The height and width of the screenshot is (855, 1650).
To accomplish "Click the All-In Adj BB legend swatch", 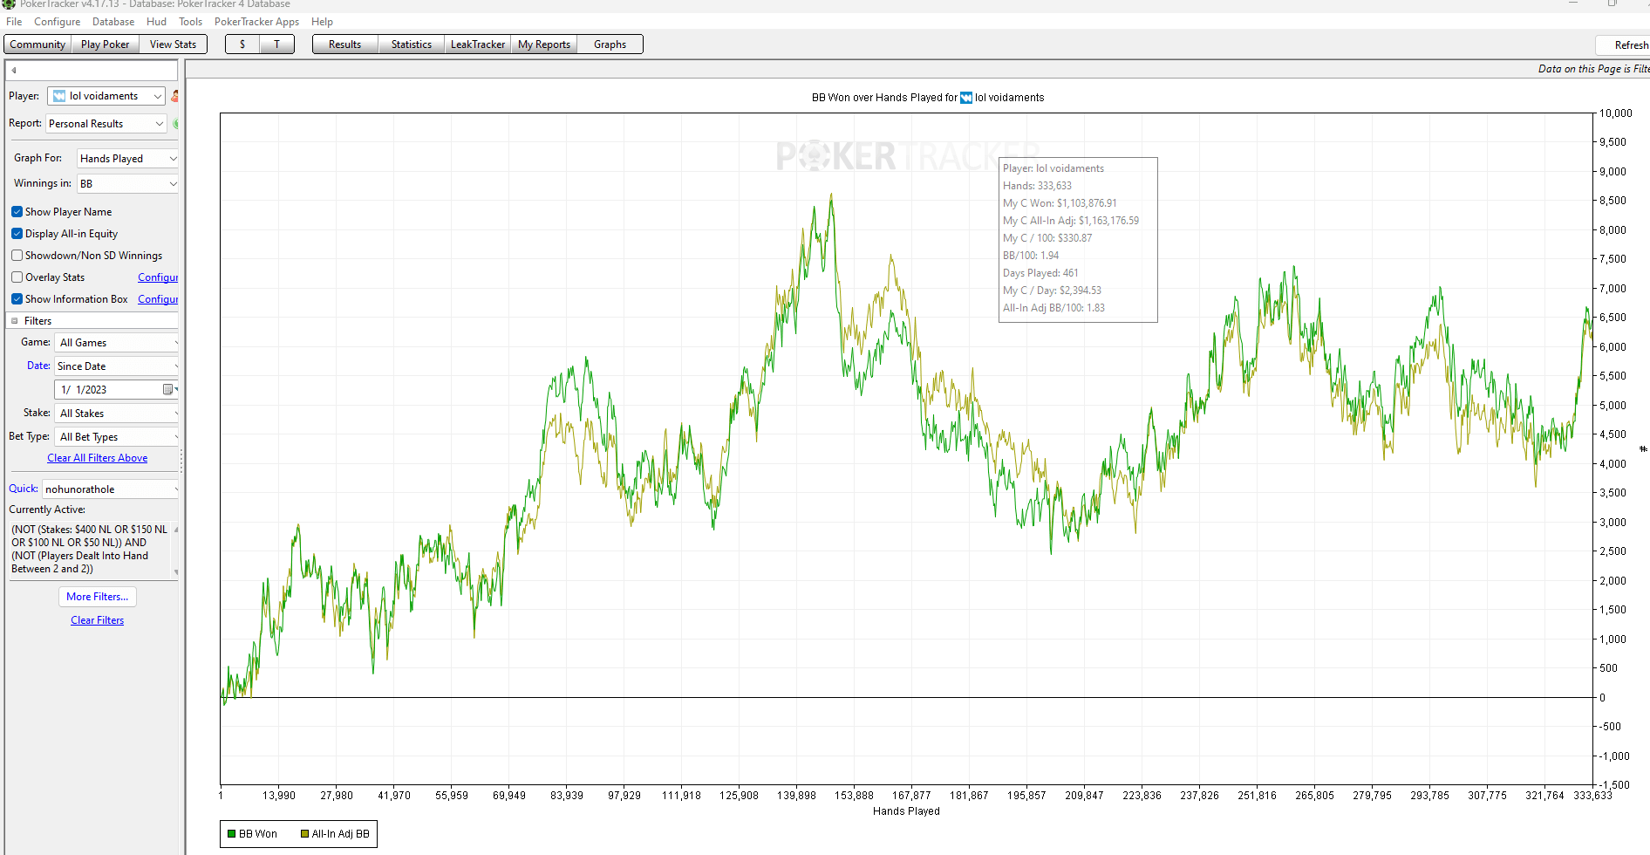I will (304, 834).
